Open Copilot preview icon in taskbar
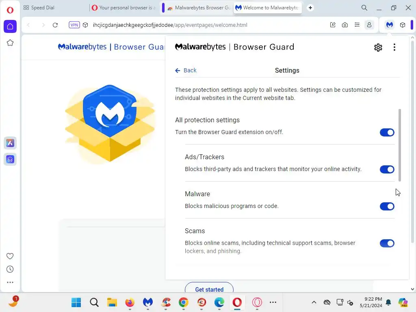Viewport: 416px width, 312px height. click(403, 302)
